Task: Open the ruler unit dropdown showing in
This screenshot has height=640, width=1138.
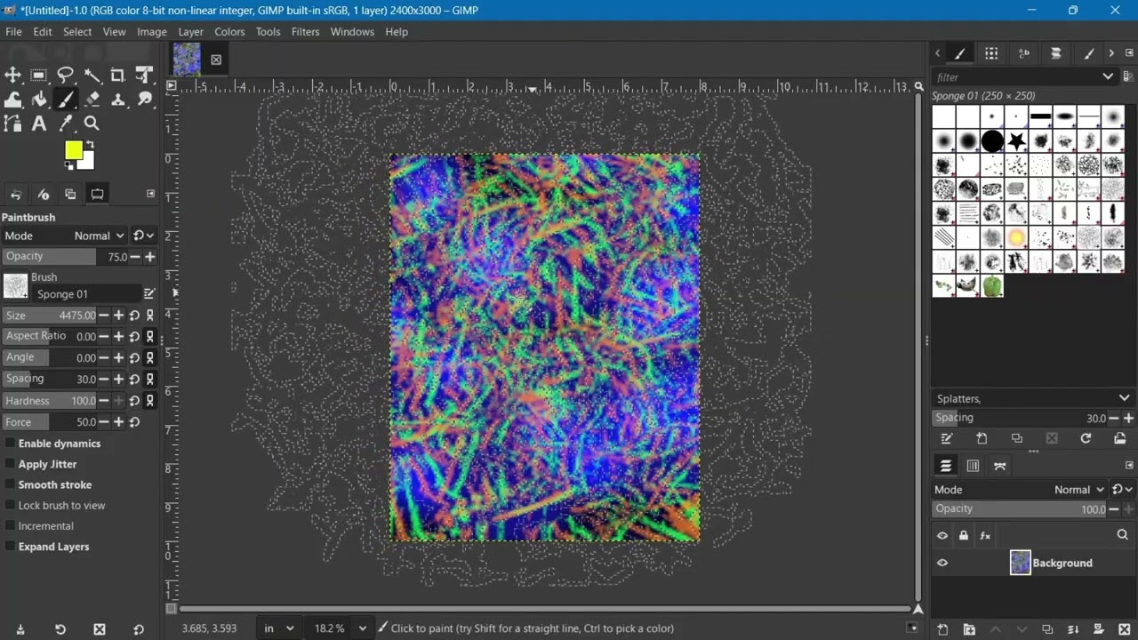Action: pos(279,628)
